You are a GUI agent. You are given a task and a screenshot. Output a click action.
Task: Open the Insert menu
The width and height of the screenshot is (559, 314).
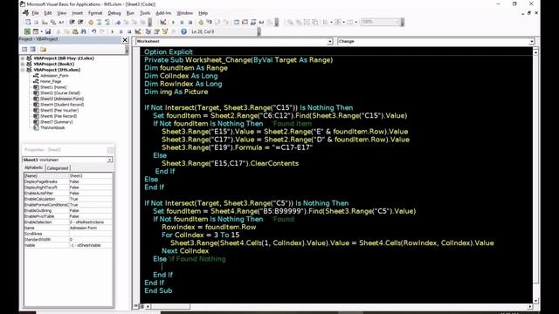tap(78, 13)
